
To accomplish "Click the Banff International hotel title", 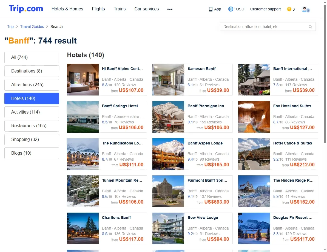I will click(292, 69).
